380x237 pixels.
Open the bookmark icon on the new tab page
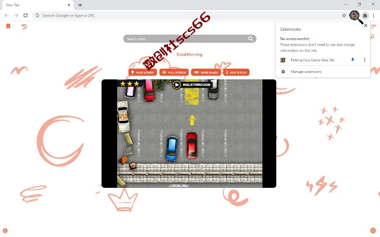pyautogui.click(x=8, y=26)
